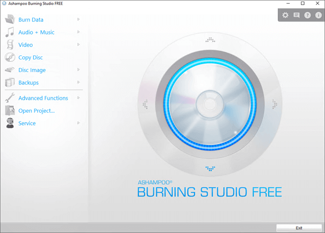Open settings with the gear icon
The width and height of the screenshot is (325, 233).
[x=285, y=15]
